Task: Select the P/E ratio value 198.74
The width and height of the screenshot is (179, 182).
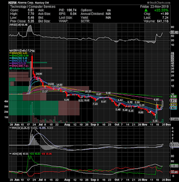Action: (x=72, y=10)
